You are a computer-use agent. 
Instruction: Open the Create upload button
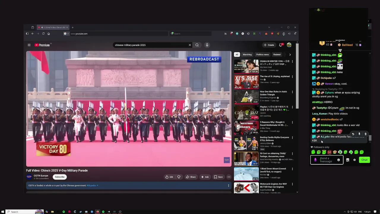[269, 45]
